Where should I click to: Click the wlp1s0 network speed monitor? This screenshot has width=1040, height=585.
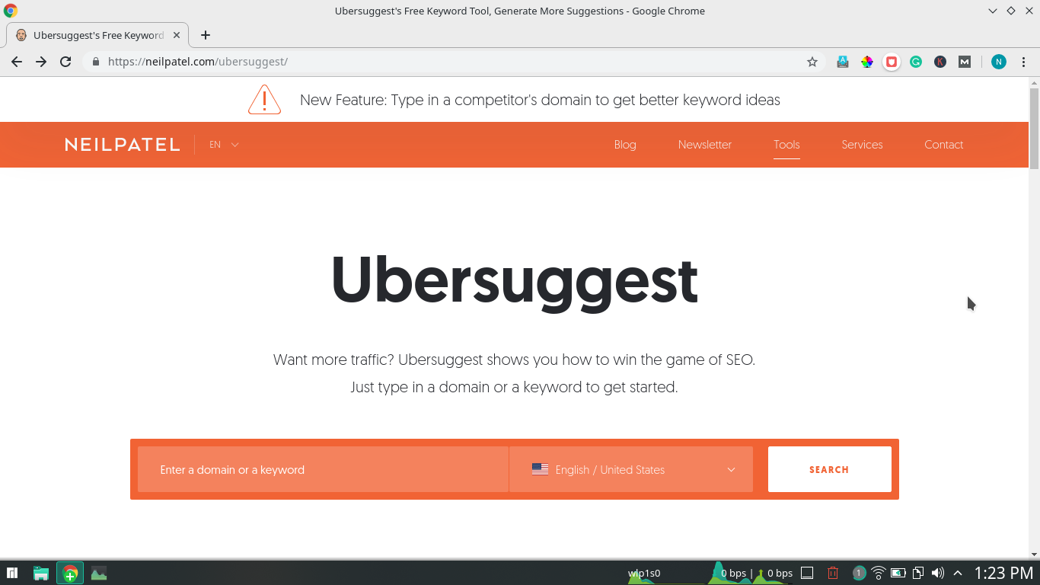710,573
